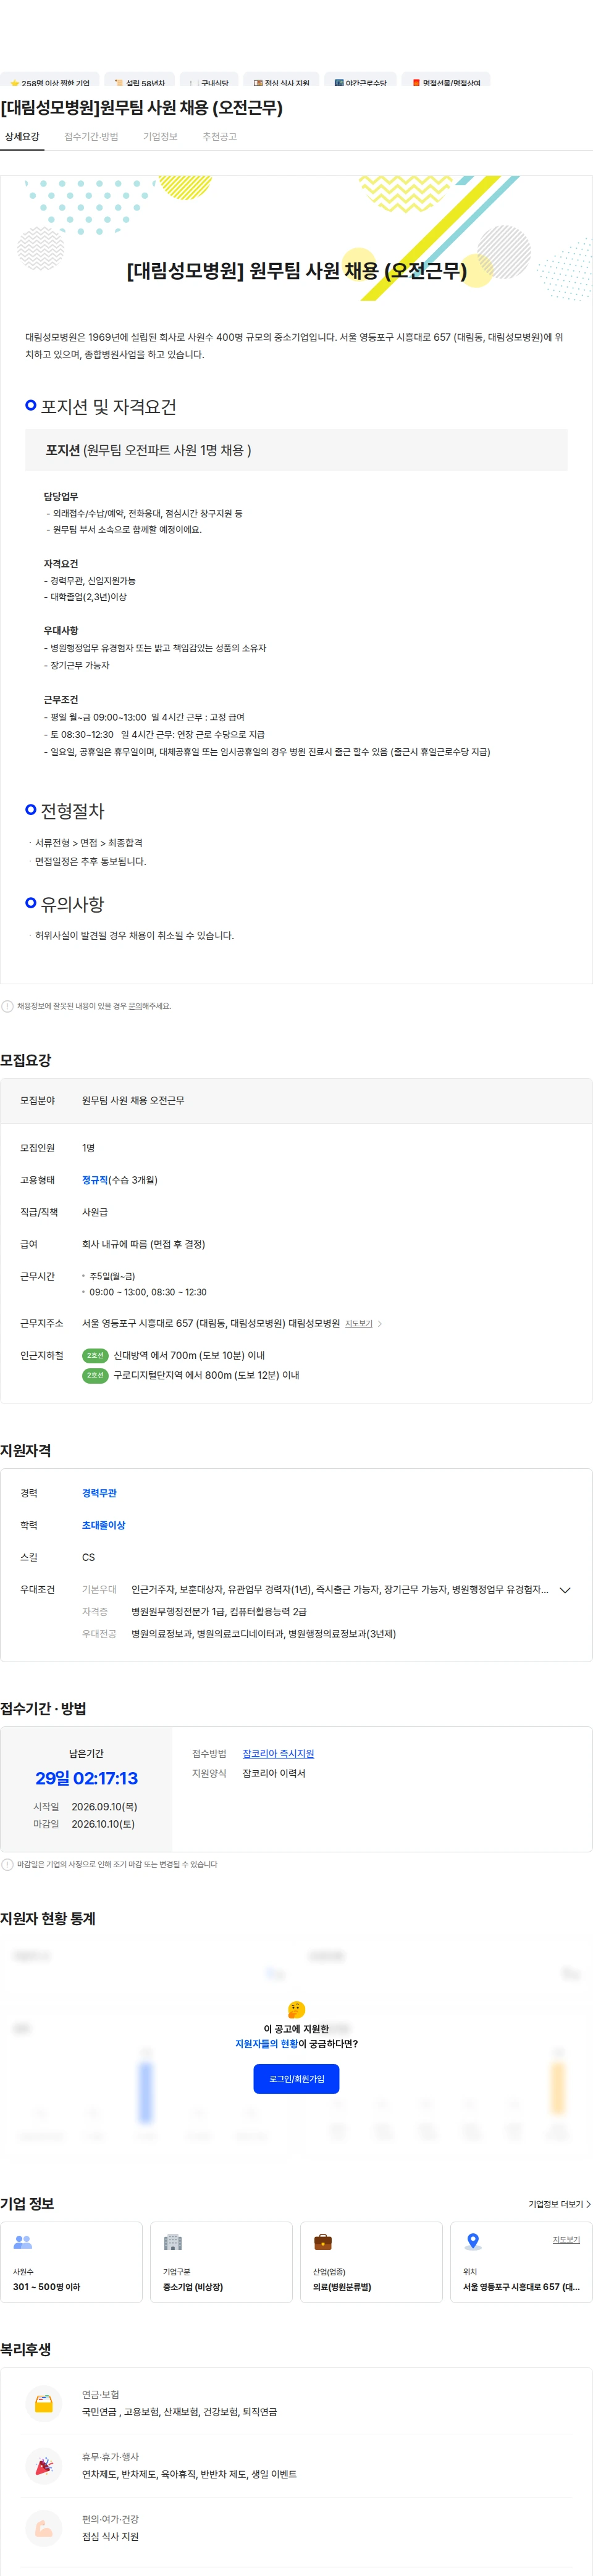
Task: Click the text 점심 식사 지원 under 편의·여가·건강
Action: tap(110, 2537)
